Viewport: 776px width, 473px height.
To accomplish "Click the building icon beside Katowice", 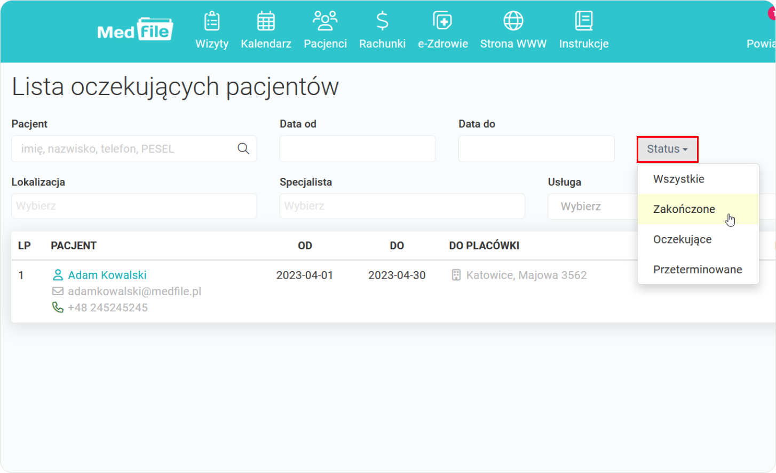I will [456, 275].
